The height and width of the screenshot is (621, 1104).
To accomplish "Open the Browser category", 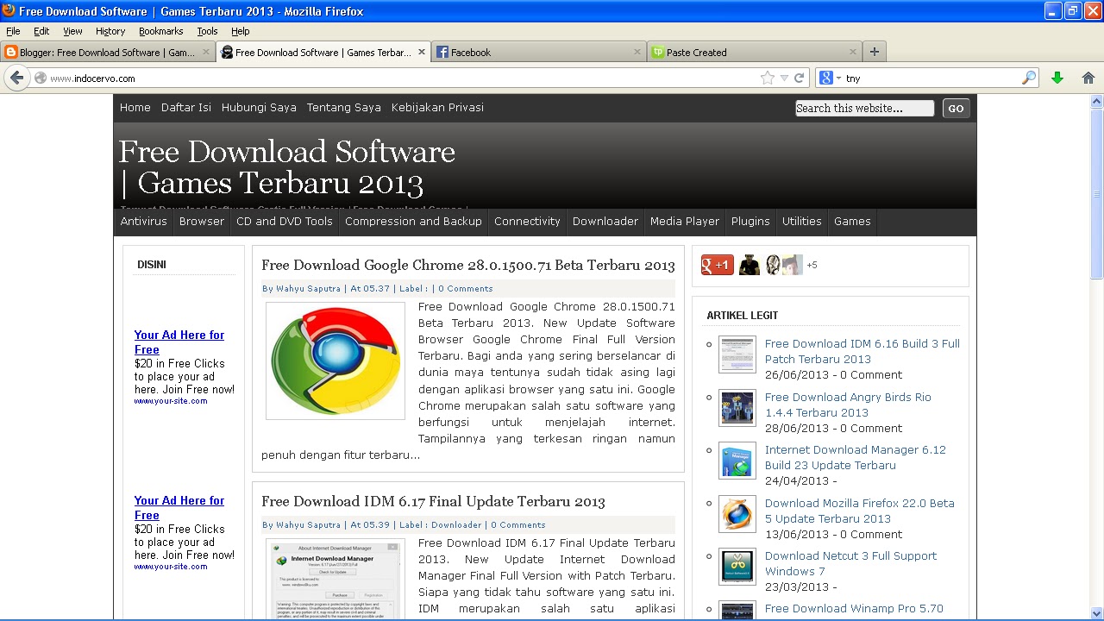I will [202, 222].
